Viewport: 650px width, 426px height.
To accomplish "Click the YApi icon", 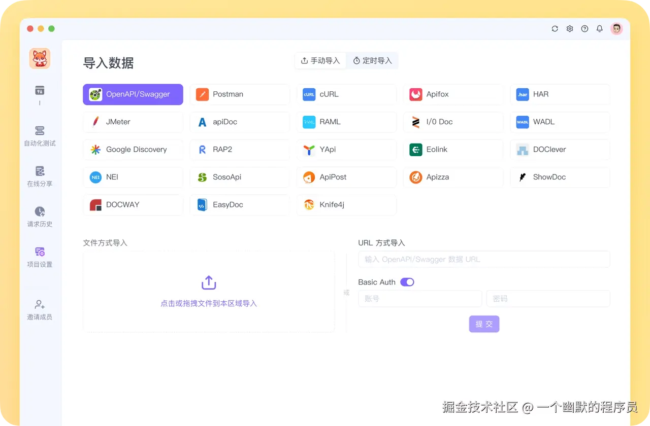I will (x=309, y=150).
